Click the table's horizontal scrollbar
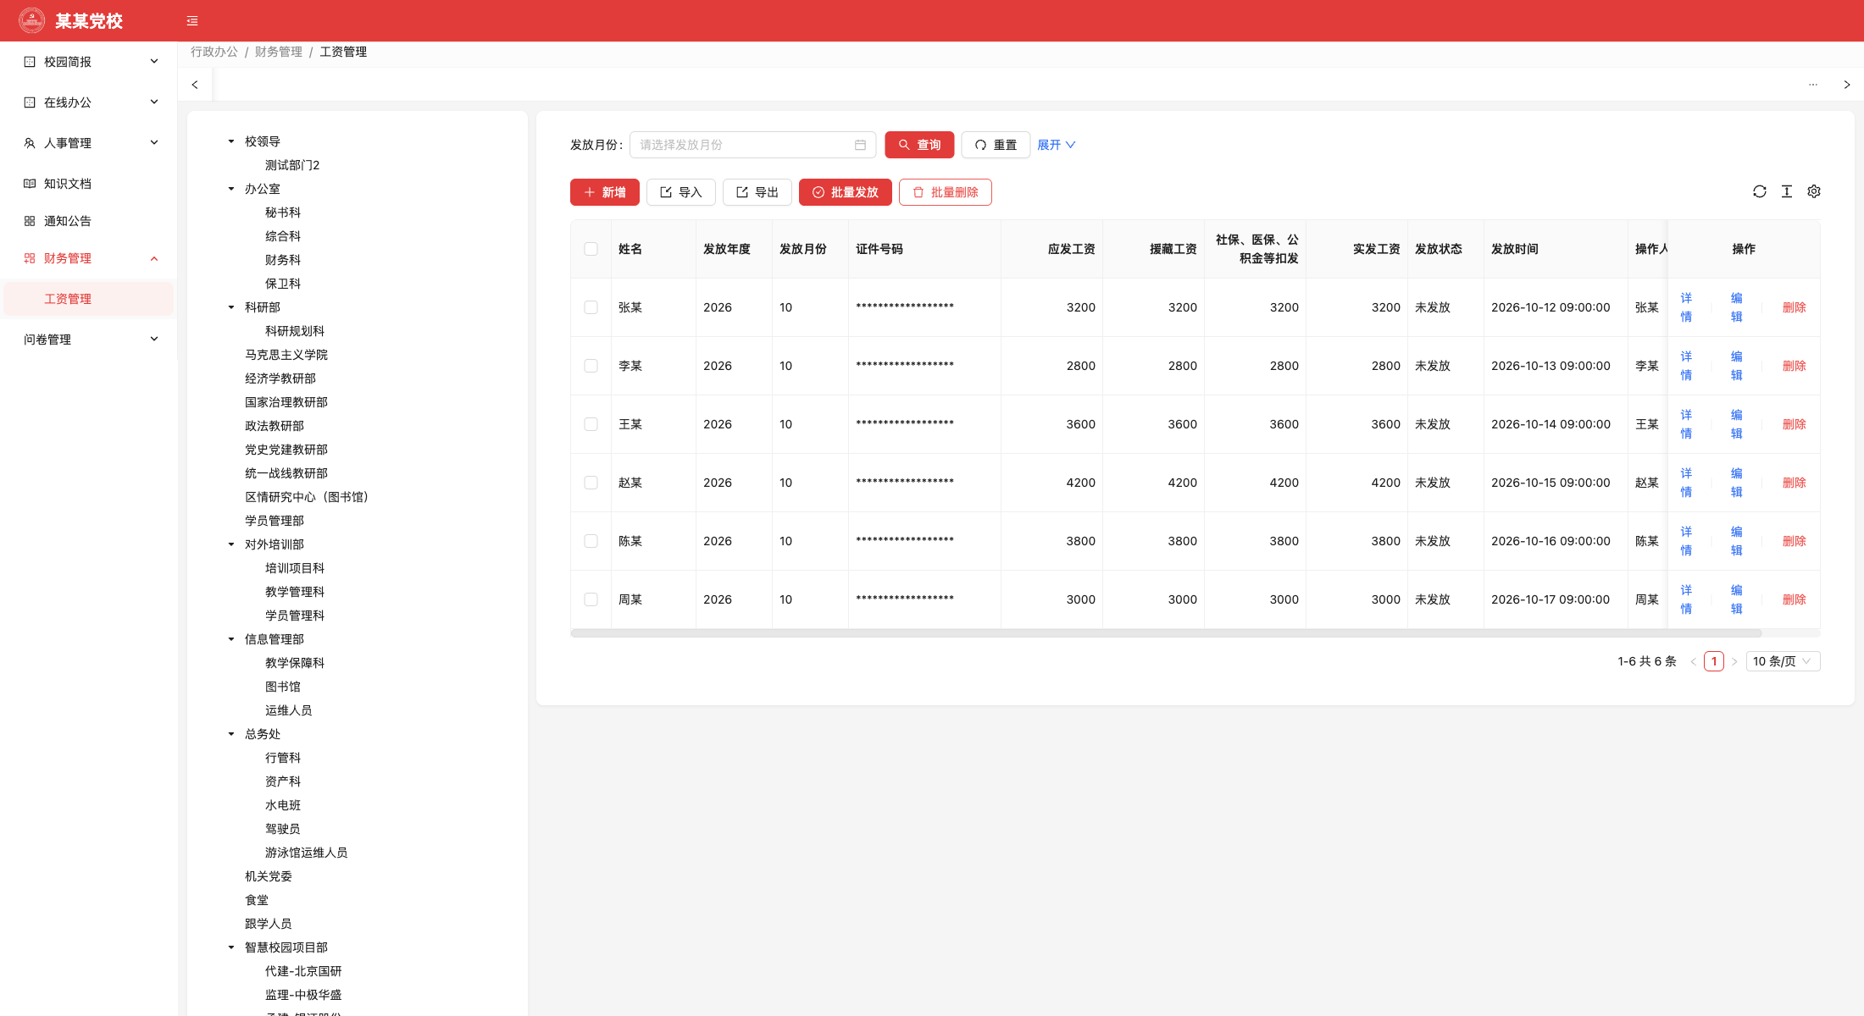 tap(1166, 633)
